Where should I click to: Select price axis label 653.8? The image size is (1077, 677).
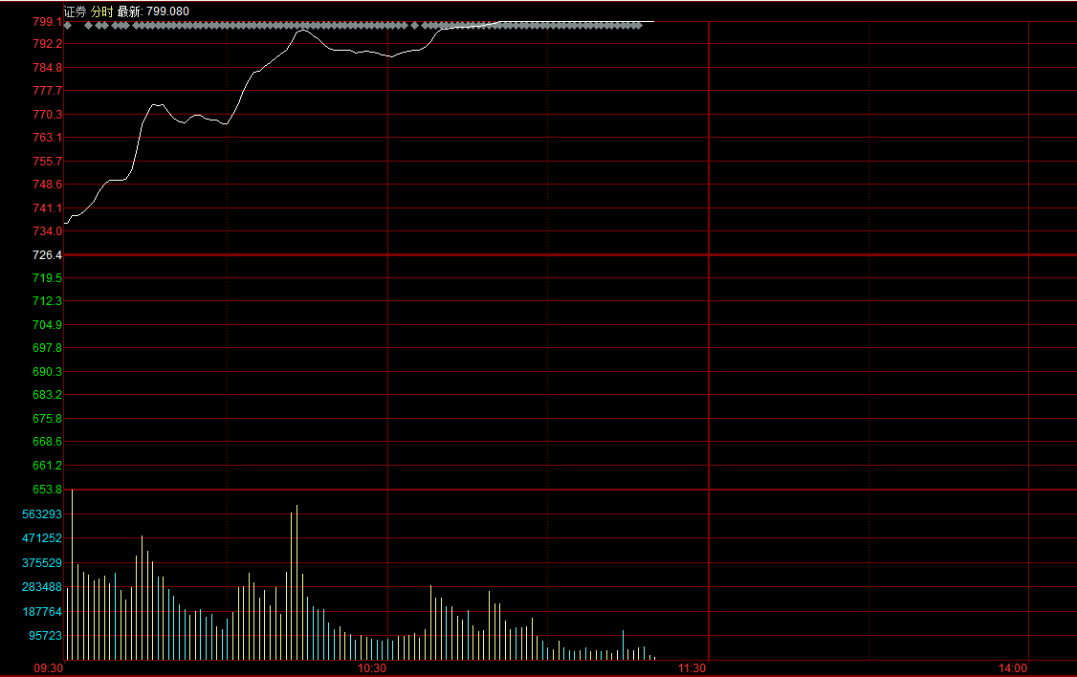tap(48, 490)
